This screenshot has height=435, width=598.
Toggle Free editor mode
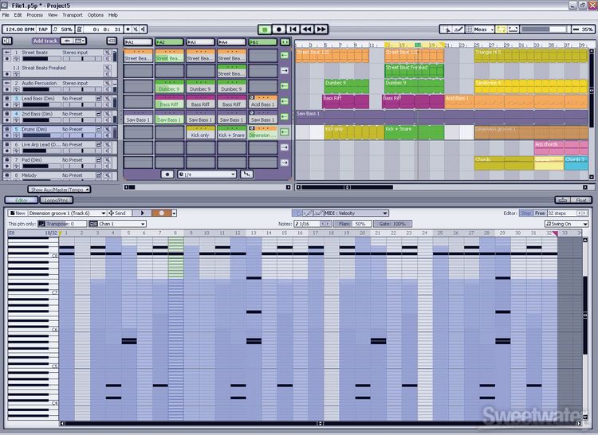(x=539, y=214)
